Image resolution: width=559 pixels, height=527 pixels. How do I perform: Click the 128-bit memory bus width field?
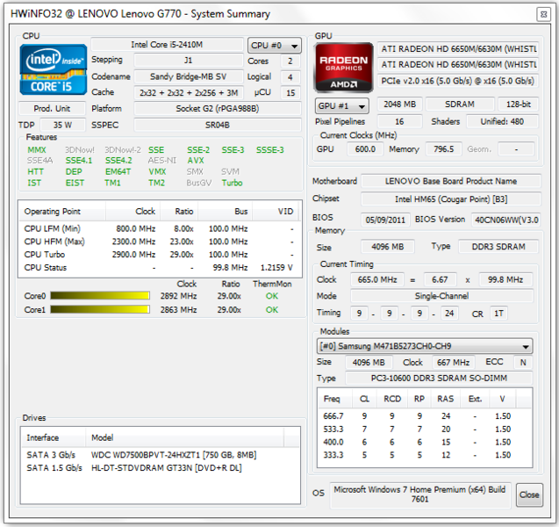pyautogui.click(x=518, y=105)
